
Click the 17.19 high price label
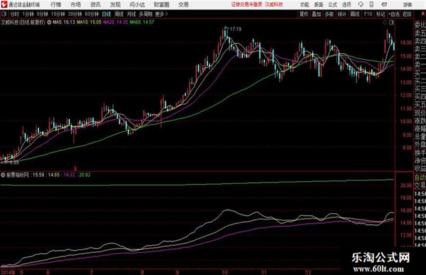pos(236,29)
